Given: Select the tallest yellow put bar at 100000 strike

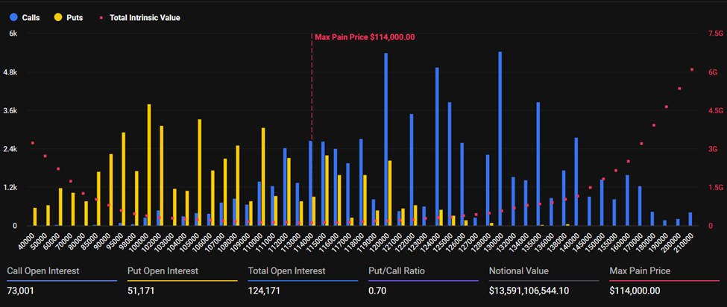Looking at the screenshot, I should [x=149, y=164].
